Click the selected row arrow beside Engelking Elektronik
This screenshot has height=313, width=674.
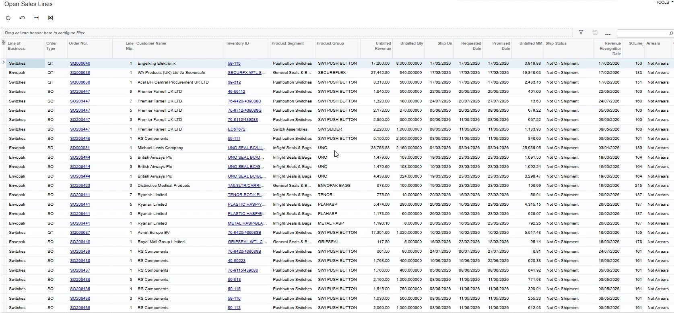[x=4, y=63]
